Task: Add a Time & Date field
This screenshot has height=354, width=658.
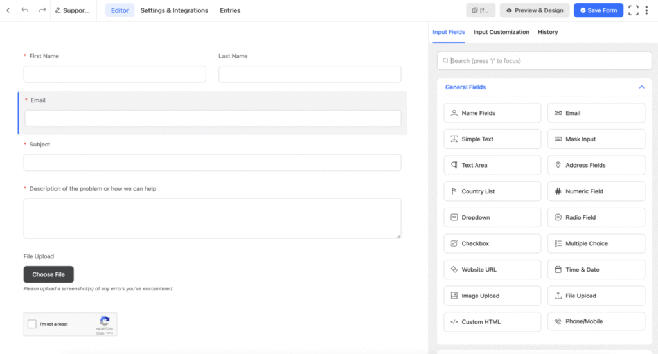Action: click(x=596, y=270)
